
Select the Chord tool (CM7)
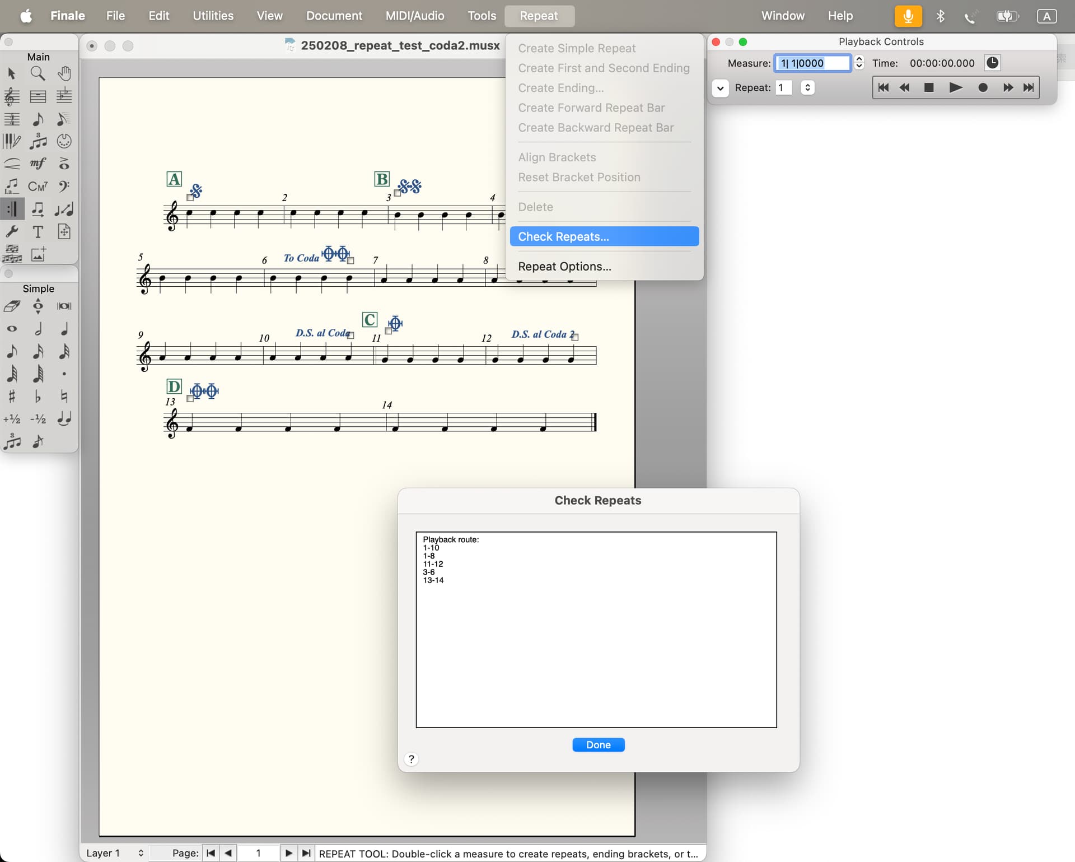(x=38, y=187)
